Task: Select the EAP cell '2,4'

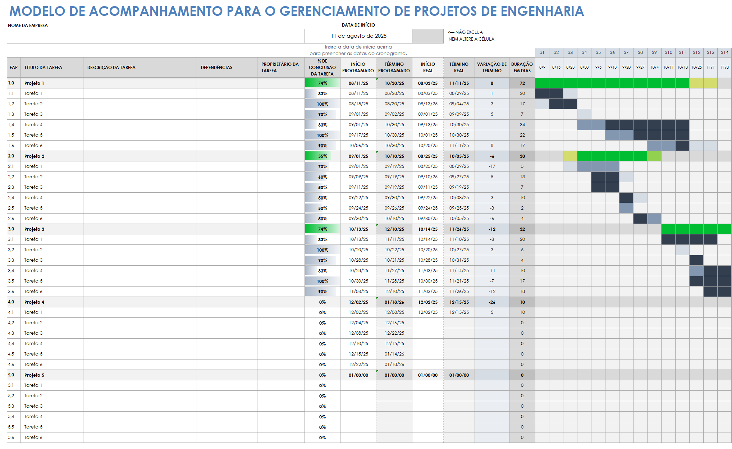Action: [x=14, y=198]
